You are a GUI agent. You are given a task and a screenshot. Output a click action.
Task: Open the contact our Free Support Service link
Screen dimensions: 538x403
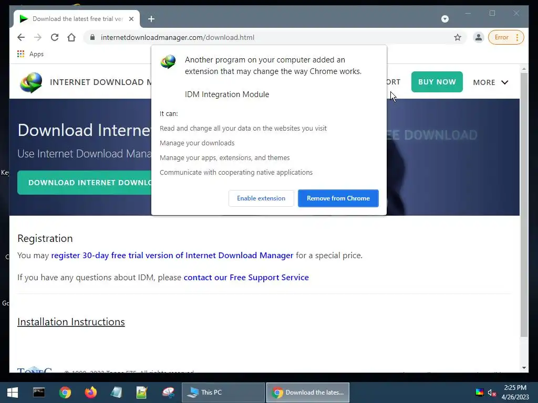coord(246,277)
